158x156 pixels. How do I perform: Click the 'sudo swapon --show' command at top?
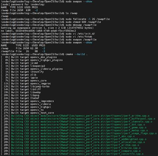(79, 2)
